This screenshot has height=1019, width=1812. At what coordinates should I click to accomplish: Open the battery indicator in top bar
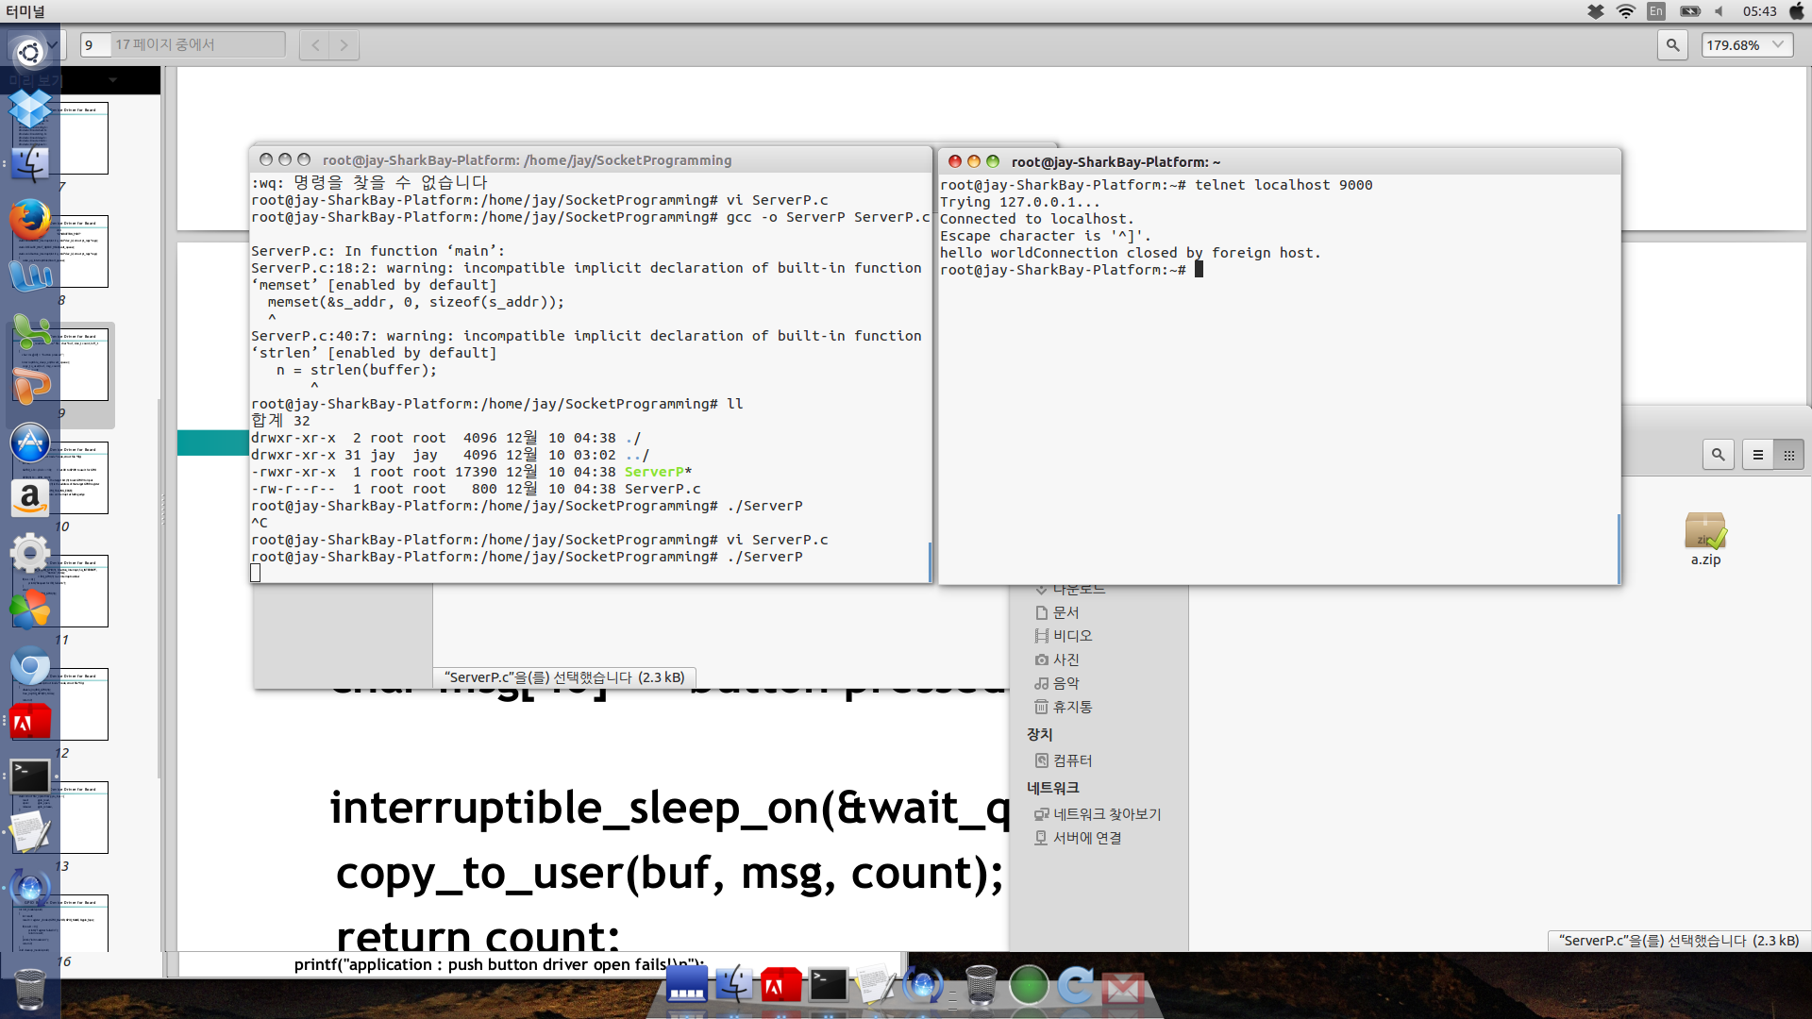coord(1690,11)
